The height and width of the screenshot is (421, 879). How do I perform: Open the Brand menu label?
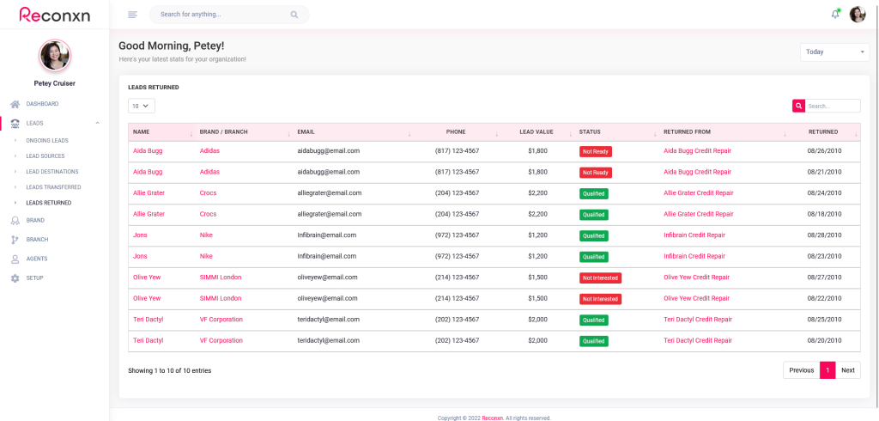coord(35,221)
